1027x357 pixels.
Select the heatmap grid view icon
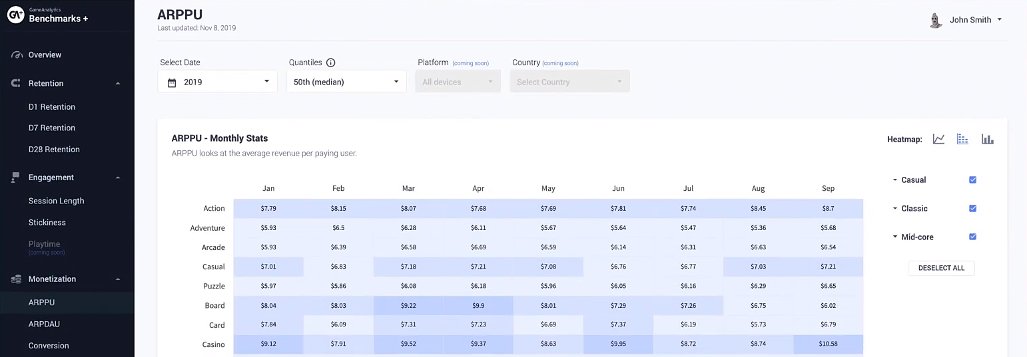pos(962,139)
